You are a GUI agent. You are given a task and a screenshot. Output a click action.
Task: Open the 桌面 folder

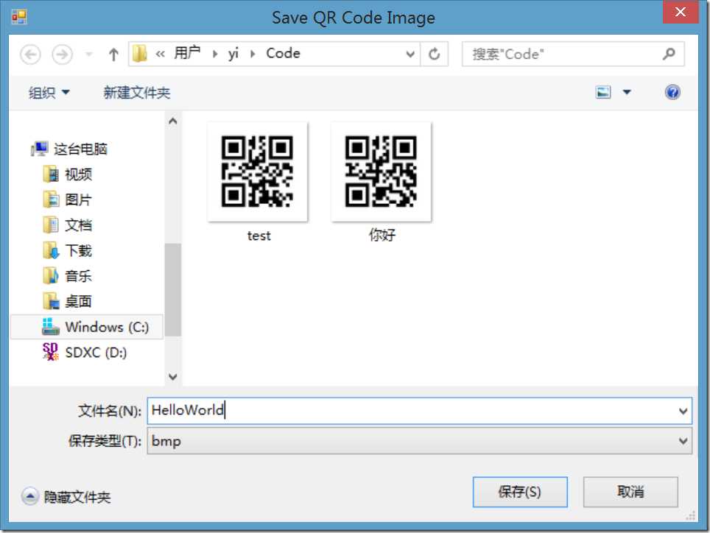[x=78, y=301]
